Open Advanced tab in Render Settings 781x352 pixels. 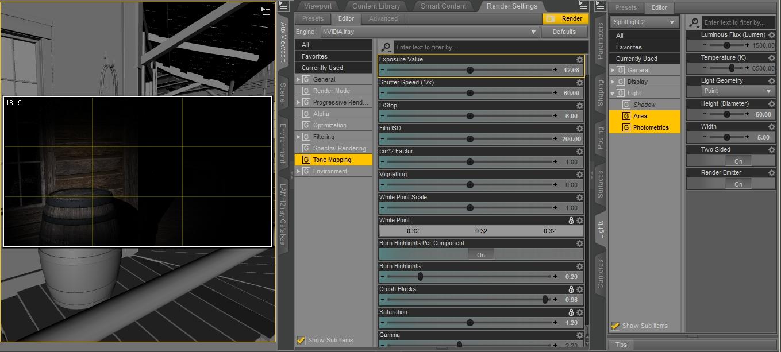click(383, 18)
